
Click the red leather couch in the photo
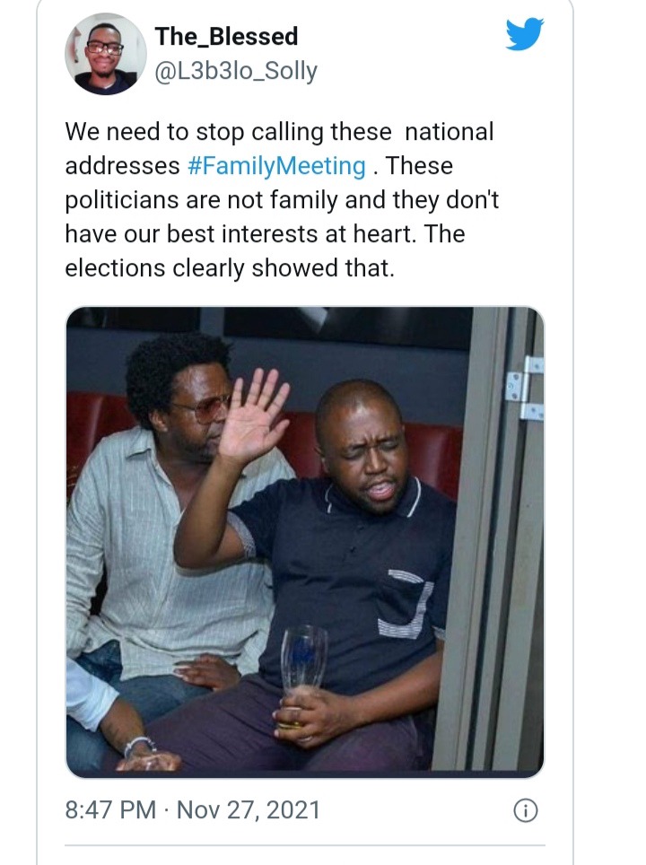(x=431, y=458)
